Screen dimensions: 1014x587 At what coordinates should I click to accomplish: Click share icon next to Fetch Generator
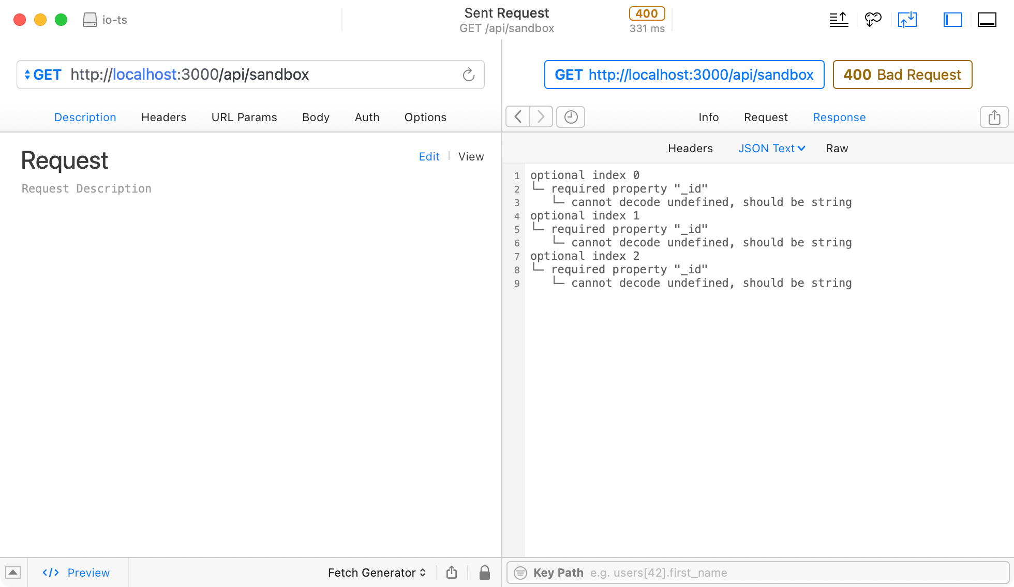tap(452, 573)
